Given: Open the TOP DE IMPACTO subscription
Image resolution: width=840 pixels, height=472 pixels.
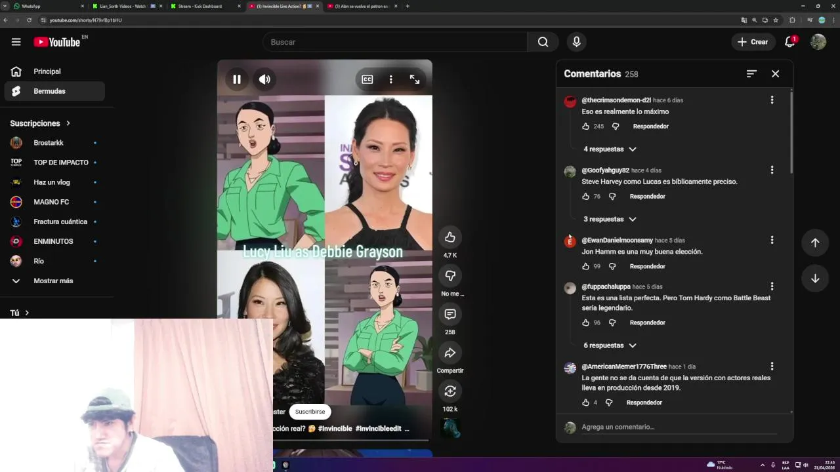Looking at the screenshot, I should click(54, 163).
